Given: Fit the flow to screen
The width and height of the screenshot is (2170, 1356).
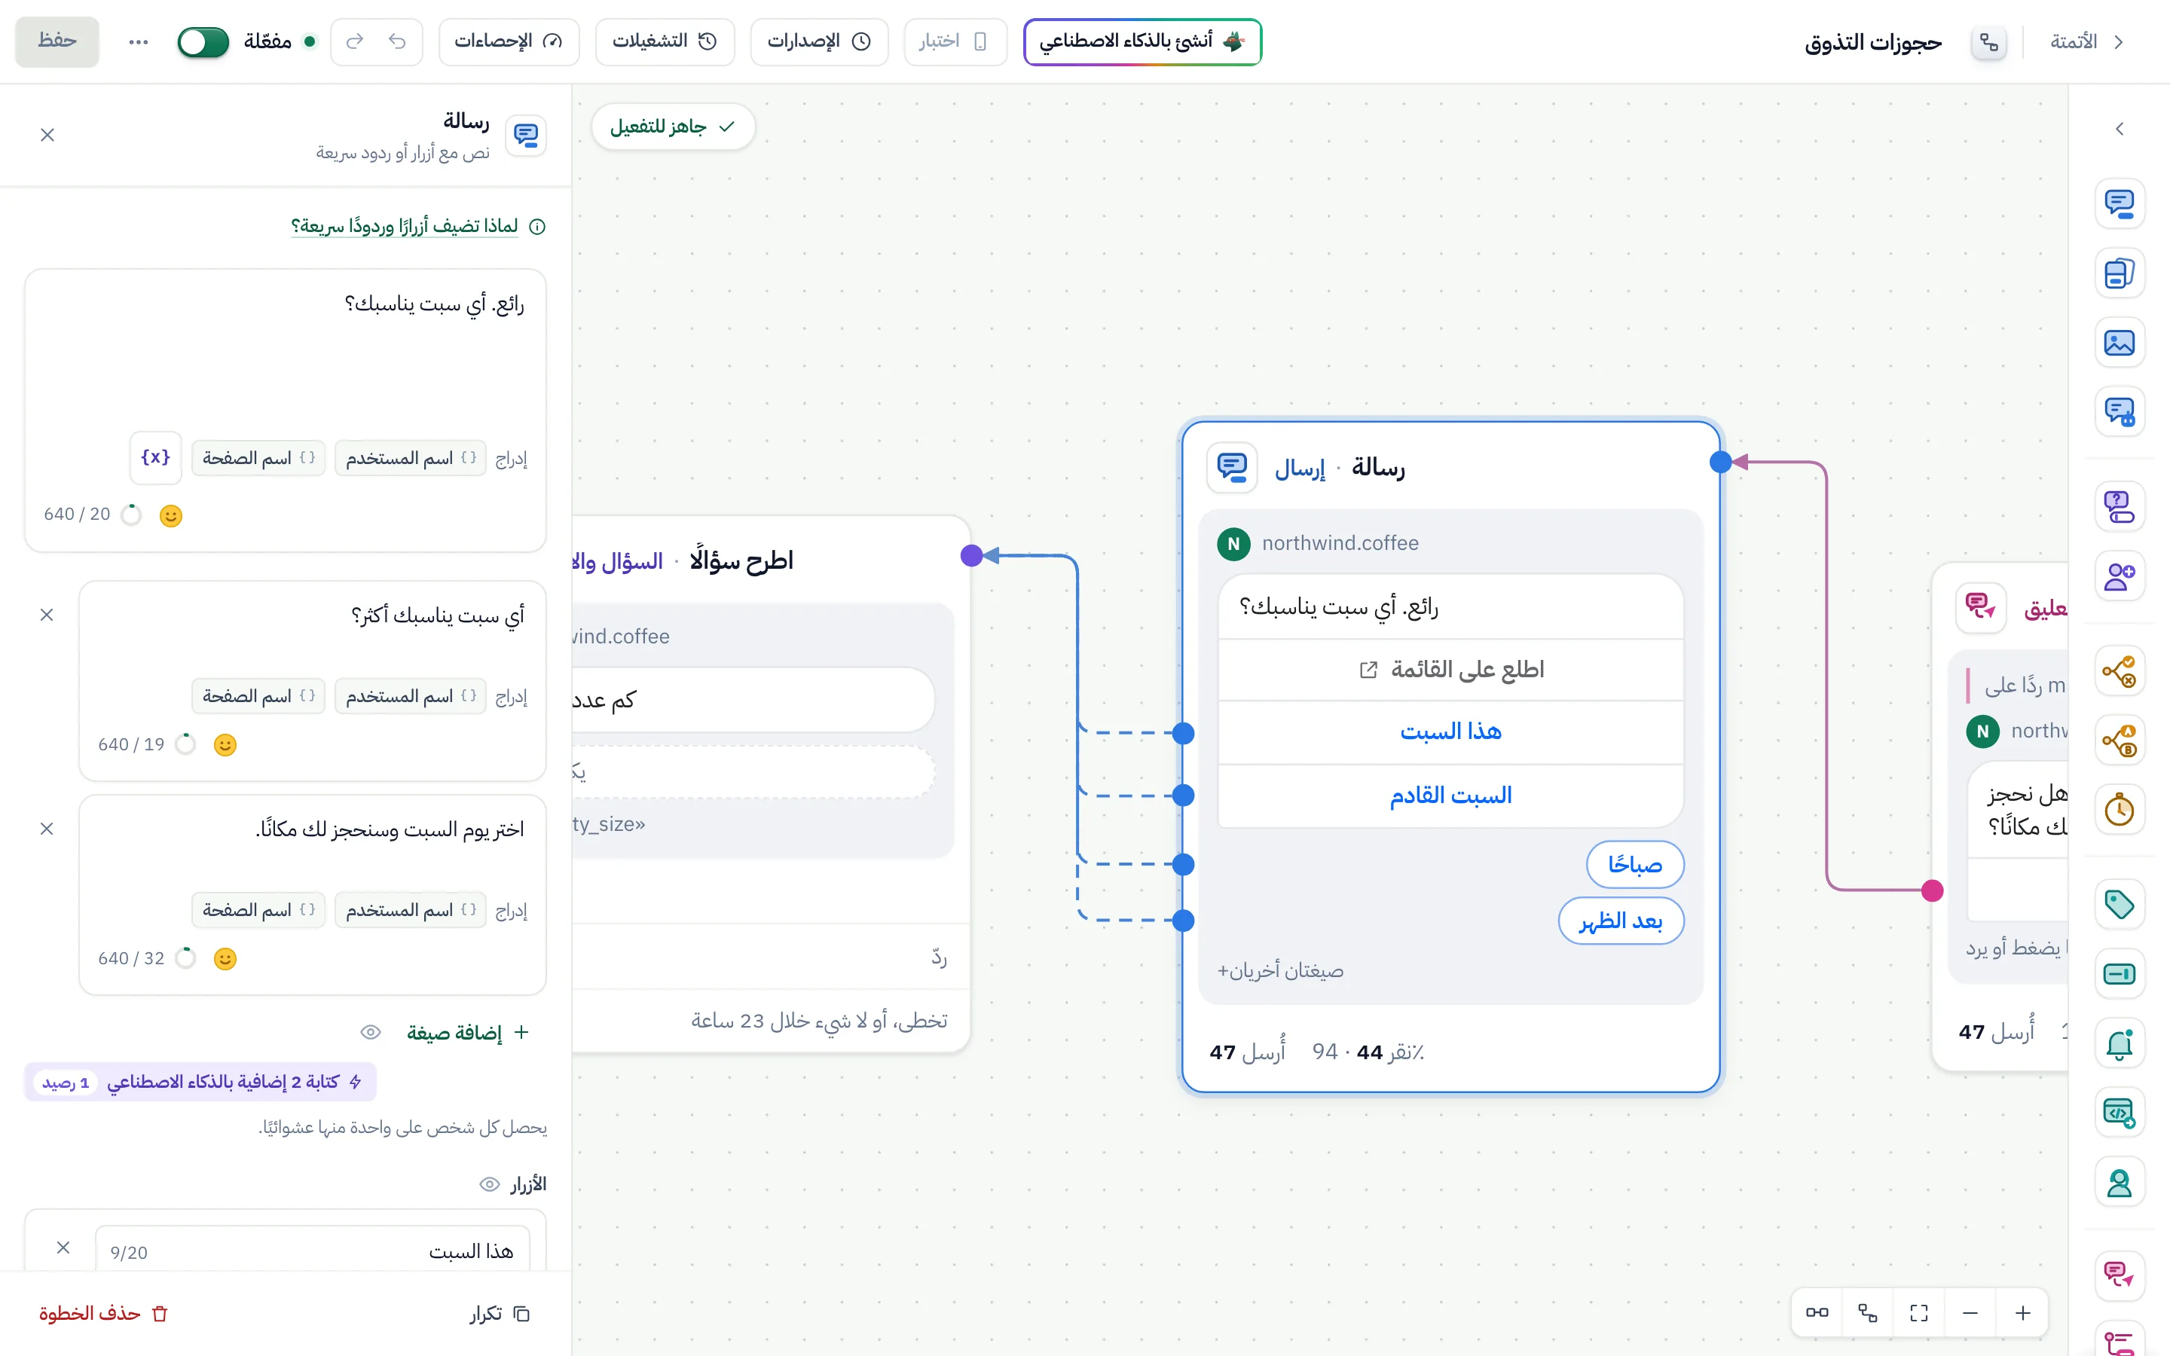Looking at the screenshot, I should [1919, 1313].
